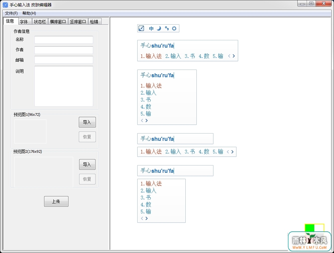The width and height of the screenshot is (334, 253).
Task: Click previous-page arrow in the top horizontal candidate preview
Action: (x=229, y=56)
